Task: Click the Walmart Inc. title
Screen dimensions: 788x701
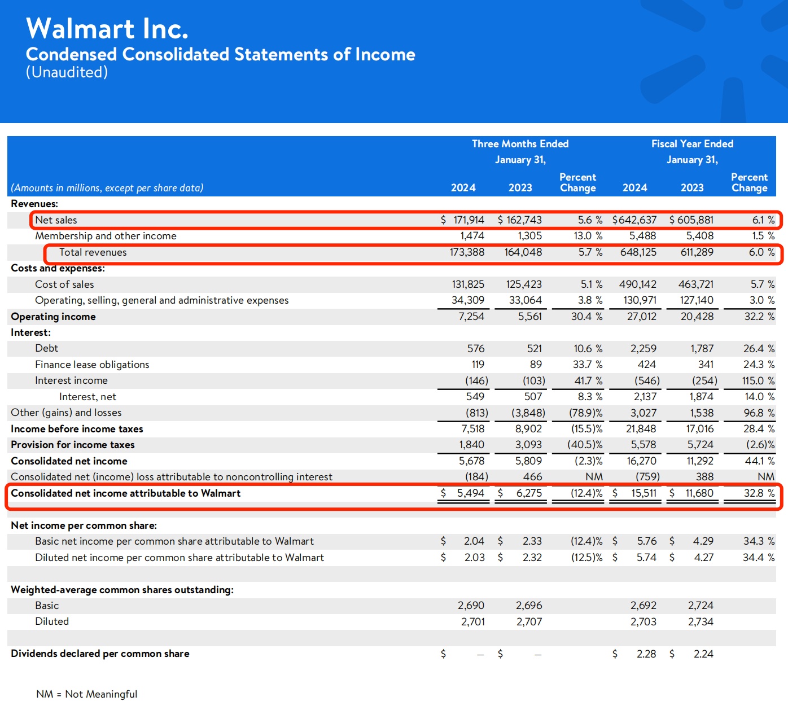Action: click(x=107, y=29)
